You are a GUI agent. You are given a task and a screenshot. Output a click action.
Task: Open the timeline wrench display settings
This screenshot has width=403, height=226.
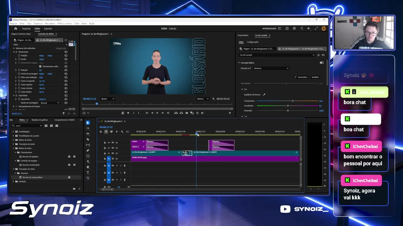[122, 132]
